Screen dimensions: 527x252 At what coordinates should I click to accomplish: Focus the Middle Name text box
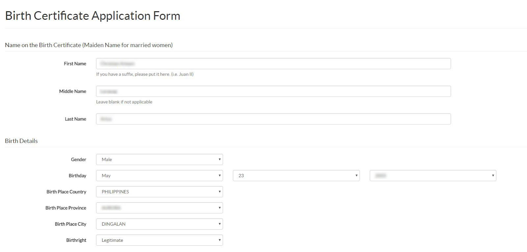coord(273,91)
